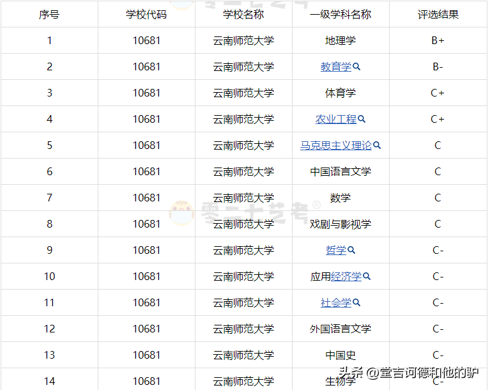Select the 外国语言文学 cell in row 12
Viewport: 490px width, 390px height.
tap(341, 329)
